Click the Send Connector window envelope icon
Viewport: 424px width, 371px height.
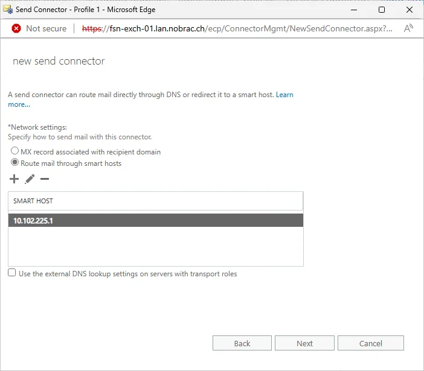point(8,10)
